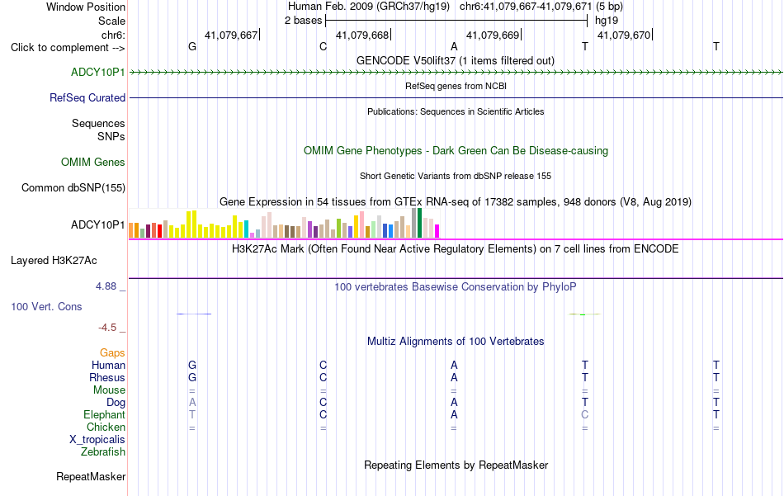Click base A in the sequence row
This screenshot has width=784, height=496.
tap(454, 46)
